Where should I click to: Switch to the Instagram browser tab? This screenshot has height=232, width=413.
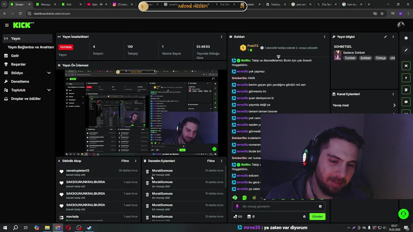click(x=123, y=5)
